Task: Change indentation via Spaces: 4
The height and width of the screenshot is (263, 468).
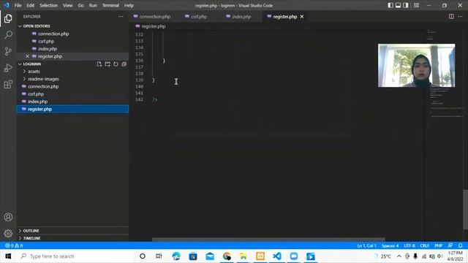Action: point(390,245)
